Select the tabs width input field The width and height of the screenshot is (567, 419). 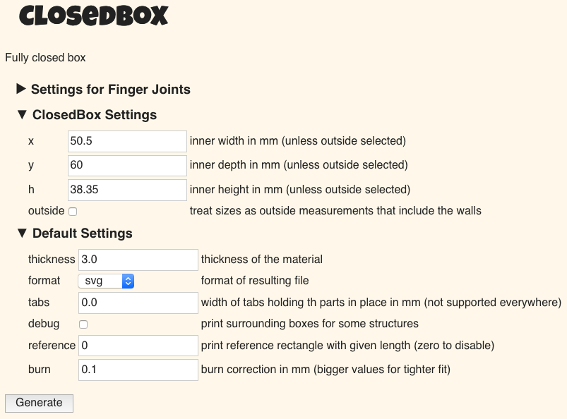tap(138, 303)
